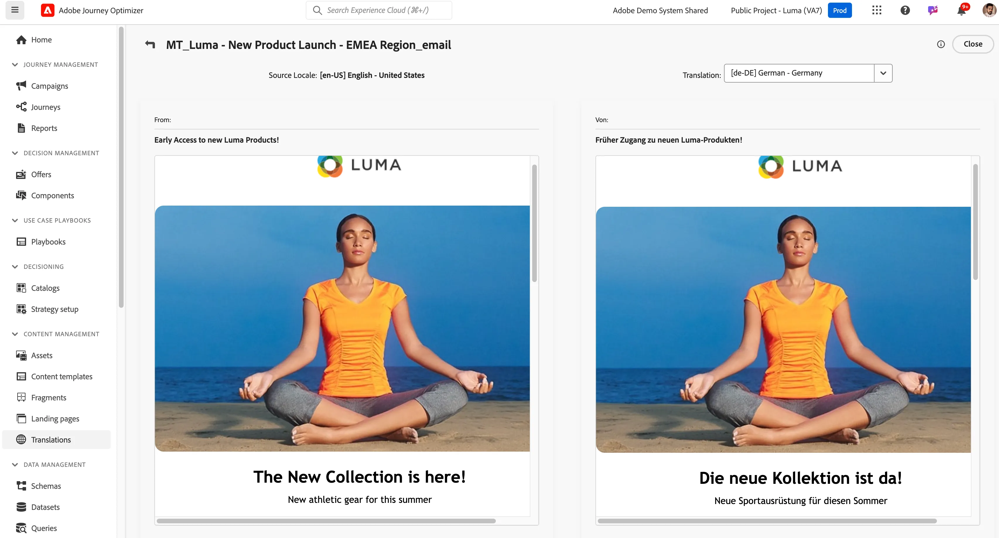
Task: Collapse the Use Case Playbooks section
Action: [x=15, y=220]
